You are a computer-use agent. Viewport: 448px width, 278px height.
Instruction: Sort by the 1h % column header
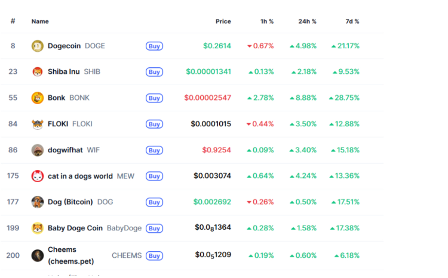267,21
